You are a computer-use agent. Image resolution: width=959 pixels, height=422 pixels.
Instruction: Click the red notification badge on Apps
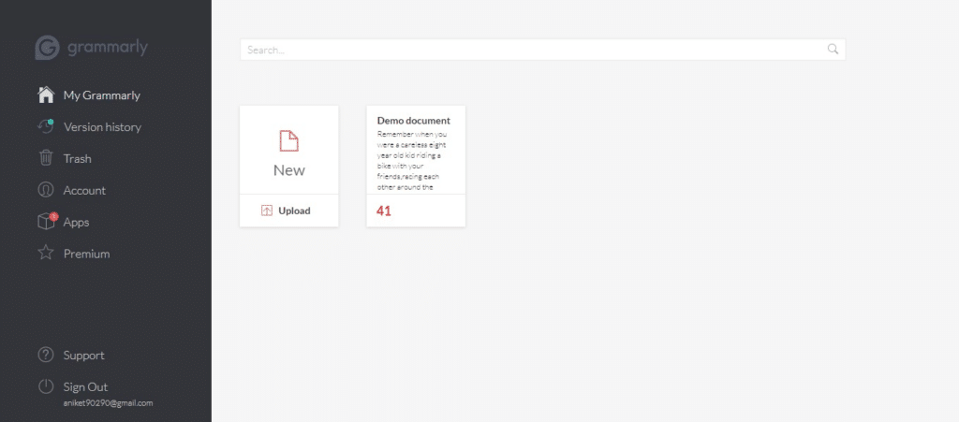[53, 216]
